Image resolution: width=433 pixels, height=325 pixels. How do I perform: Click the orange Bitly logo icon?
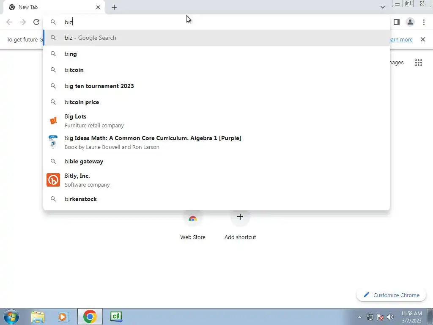(x=53, y=180)
